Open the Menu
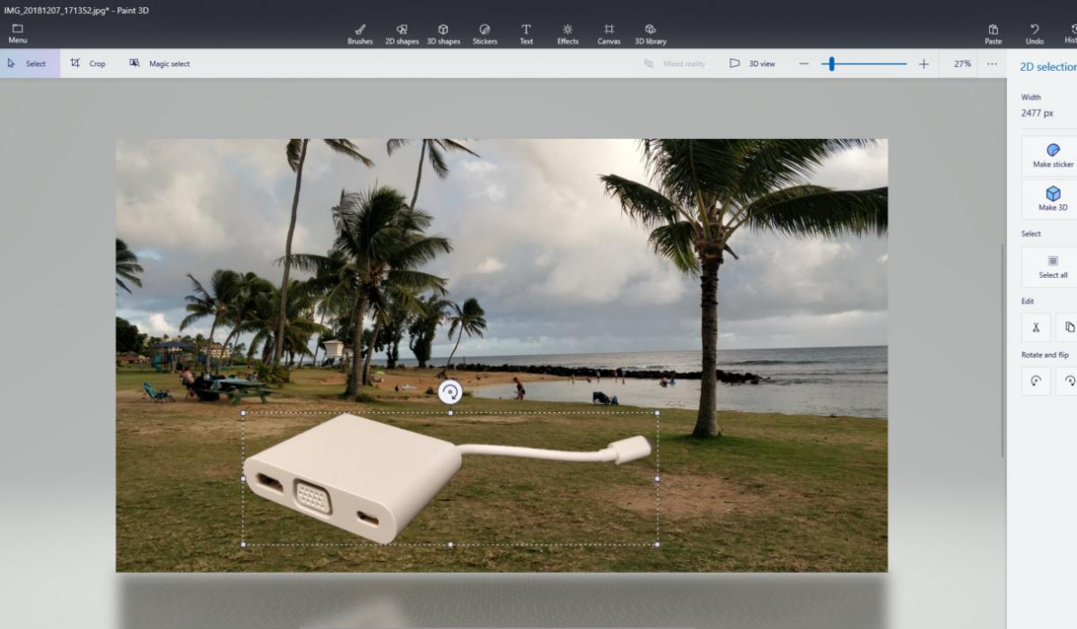Screen dimensions: 1077x629 click(x=17, y=34)
